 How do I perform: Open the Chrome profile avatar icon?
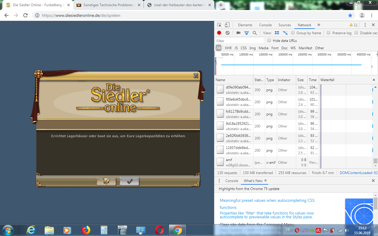[x=362, y=15]
